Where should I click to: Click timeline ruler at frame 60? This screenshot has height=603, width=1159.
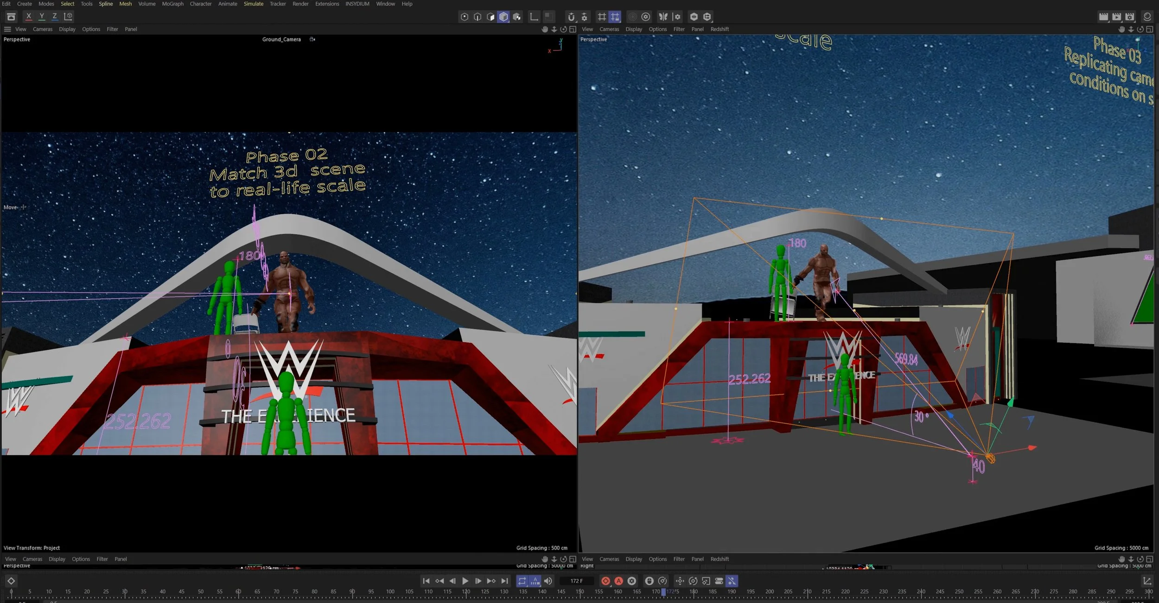(238, 592)
